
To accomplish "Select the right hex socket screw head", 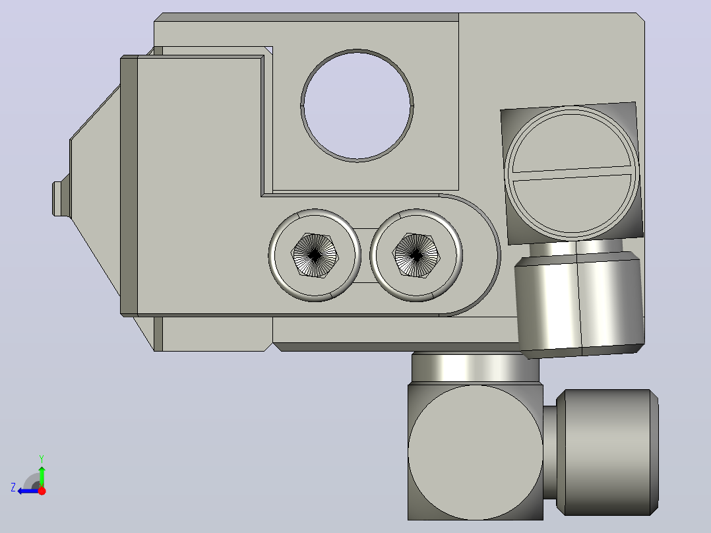I will click(x=416, y=255).
